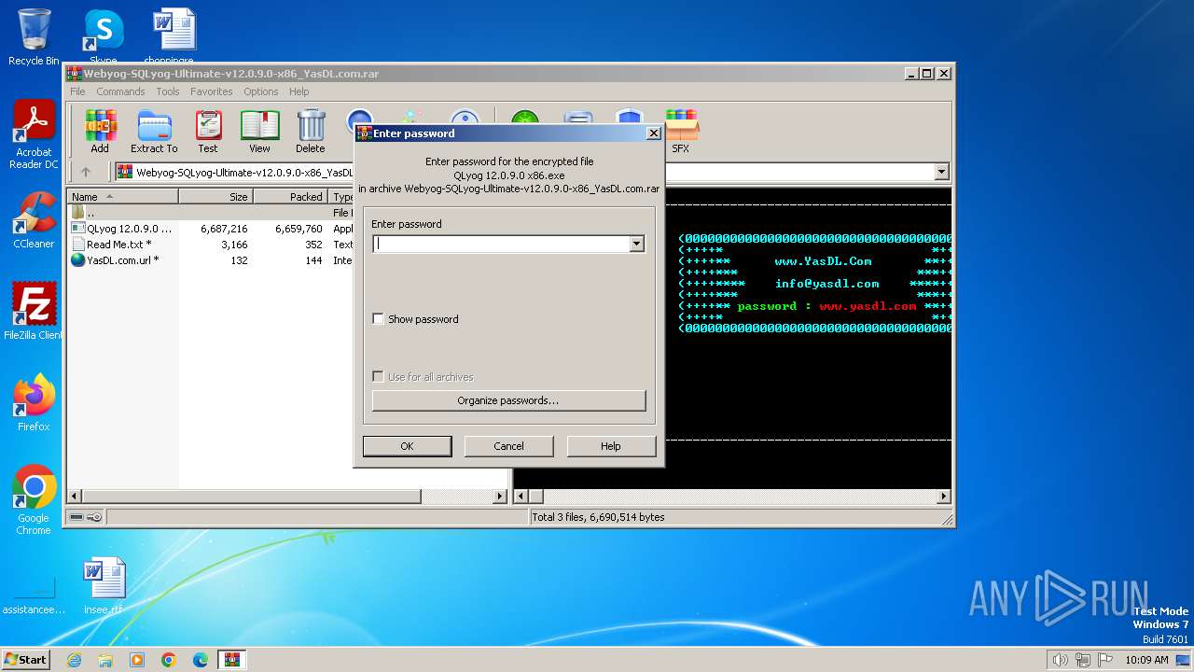Select the insee.rtf desktop file
Viewport: 1194px width, 672px height.
pyautogui.click(x=104, y=586)
